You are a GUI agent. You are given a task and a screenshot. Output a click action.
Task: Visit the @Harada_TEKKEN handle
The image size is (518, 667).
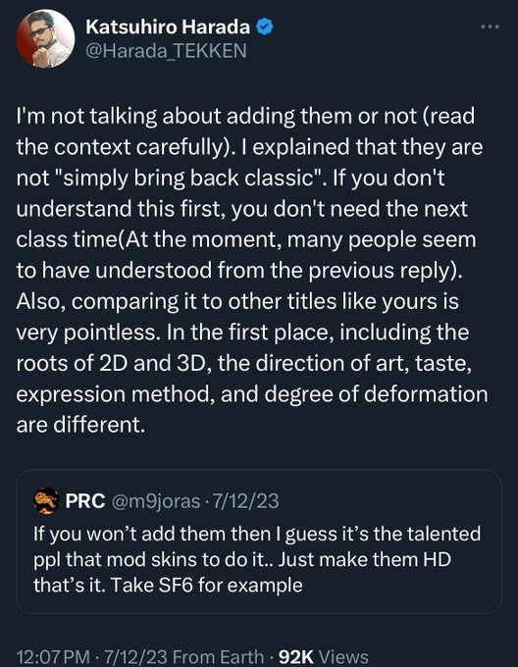tap(166, 51)
